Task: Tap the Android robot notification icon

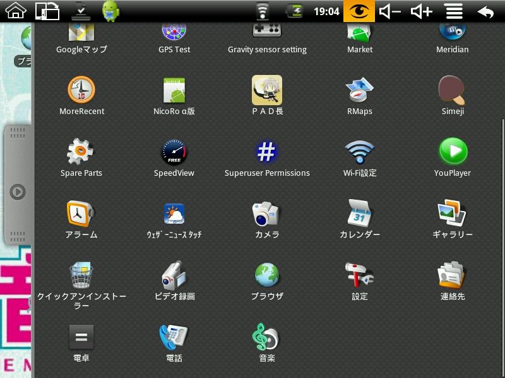Action: [110, 11]
